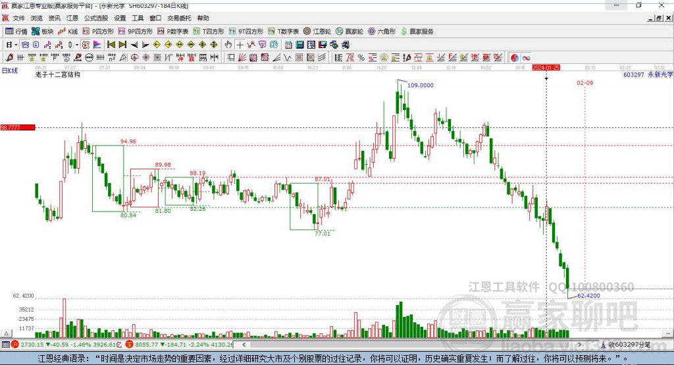Click the black right arrow icon

[x=145, y=45]
